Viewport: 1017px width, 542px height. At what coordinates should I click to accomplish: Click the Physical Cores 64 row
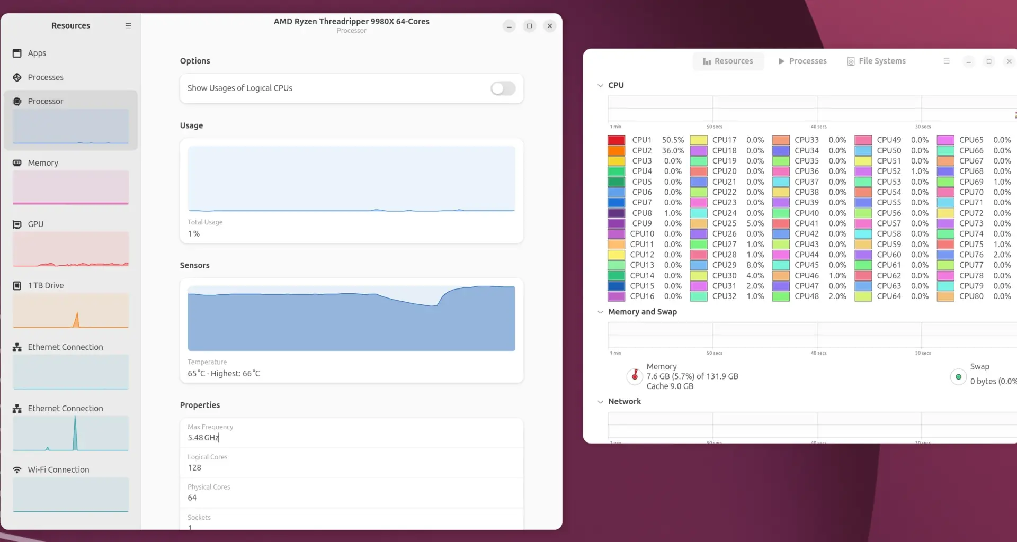(351, 493)
